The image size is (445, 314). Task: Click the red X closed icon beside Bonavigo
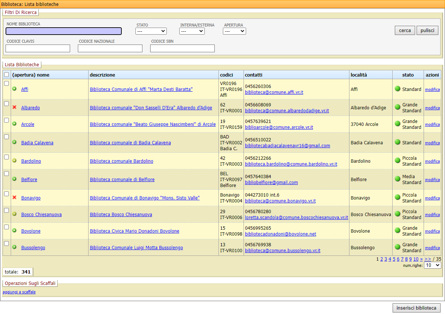[x=14, y=197]
